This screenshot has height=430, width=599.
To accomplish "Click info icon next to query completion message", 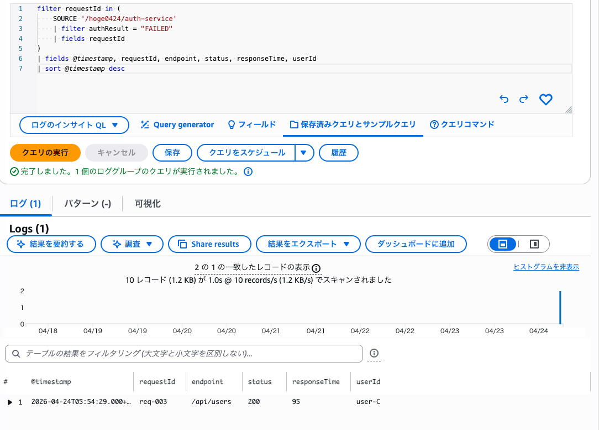I will tap(248, 172).
